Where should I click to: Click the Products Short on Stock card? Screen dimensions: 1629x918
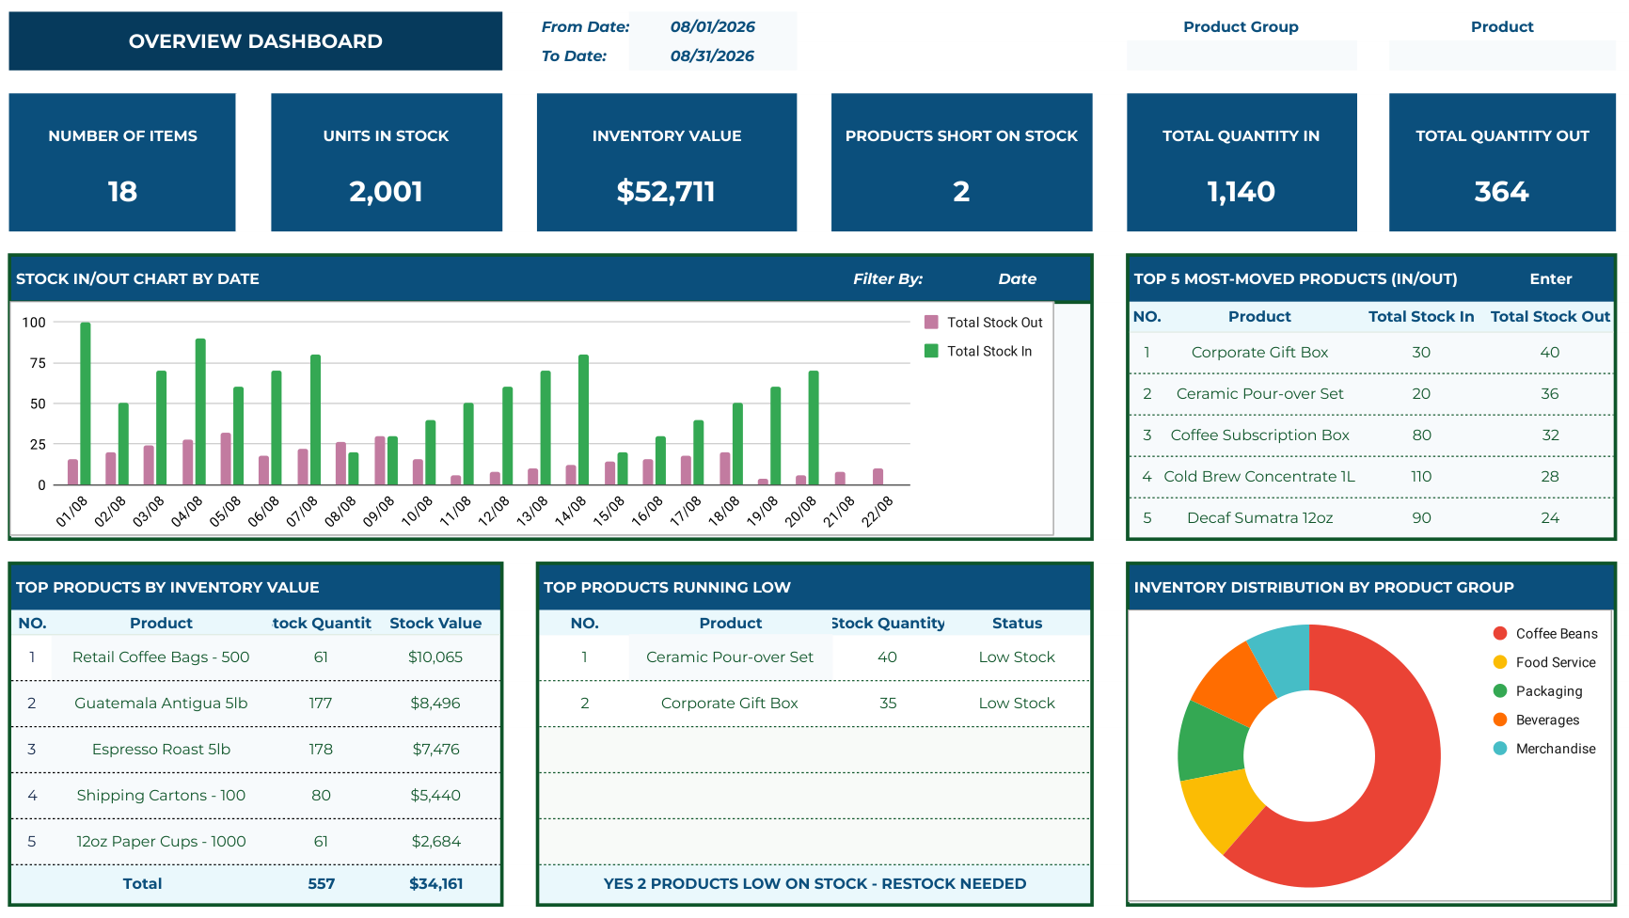(961, 162)
